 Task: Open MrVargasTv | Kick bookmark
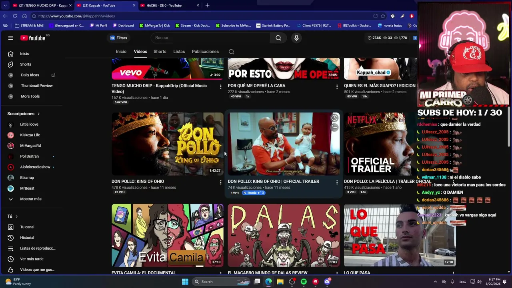[154, 26]
